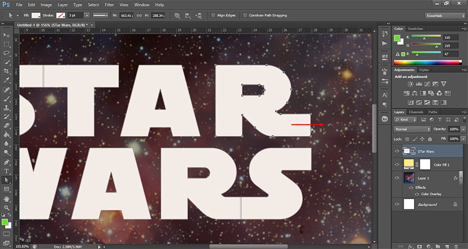This screenshot has width=468, height=249.
Task: Select the Quick Selection tool
Action: pos(6,62)
